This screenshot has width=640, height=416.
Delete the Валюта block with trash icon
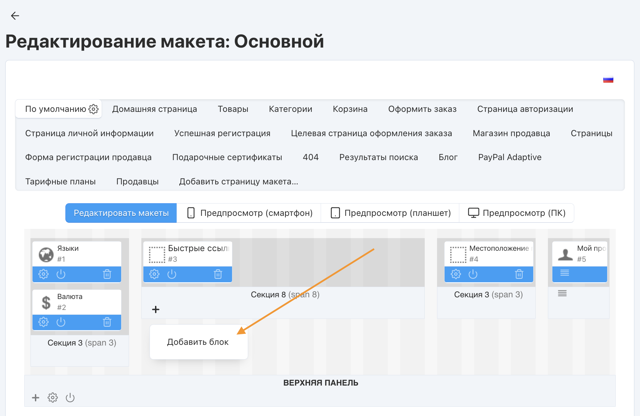pyautogui.click(x=107, y=322)
